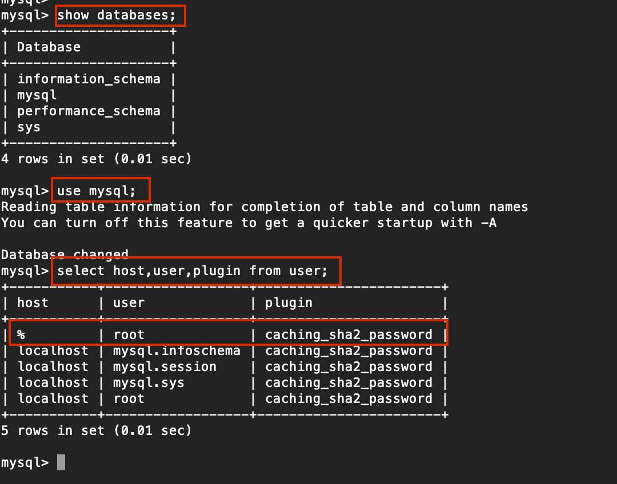Click the "4 rows in set" result line
Image resolution: width=617 pixels, height=484 pixels.
96,159
